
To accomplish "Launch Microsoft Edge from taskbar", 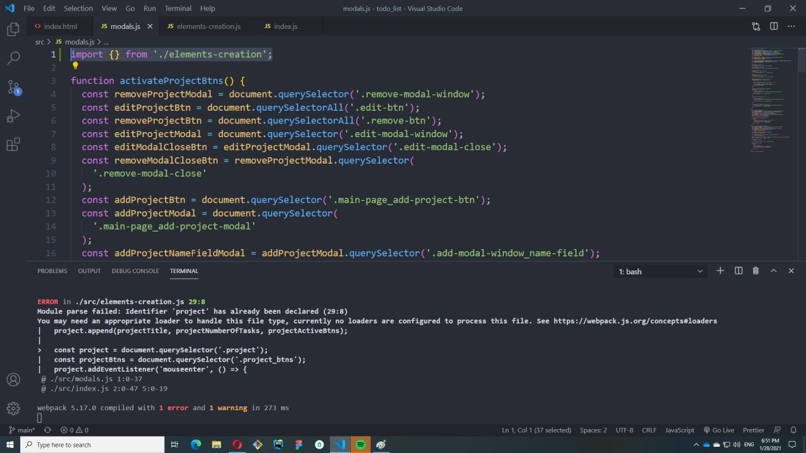I will (x=196, y=444).
